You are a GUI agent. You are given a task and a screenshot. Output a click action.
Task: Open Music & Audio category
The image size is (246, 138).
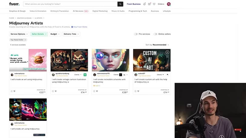118,11
